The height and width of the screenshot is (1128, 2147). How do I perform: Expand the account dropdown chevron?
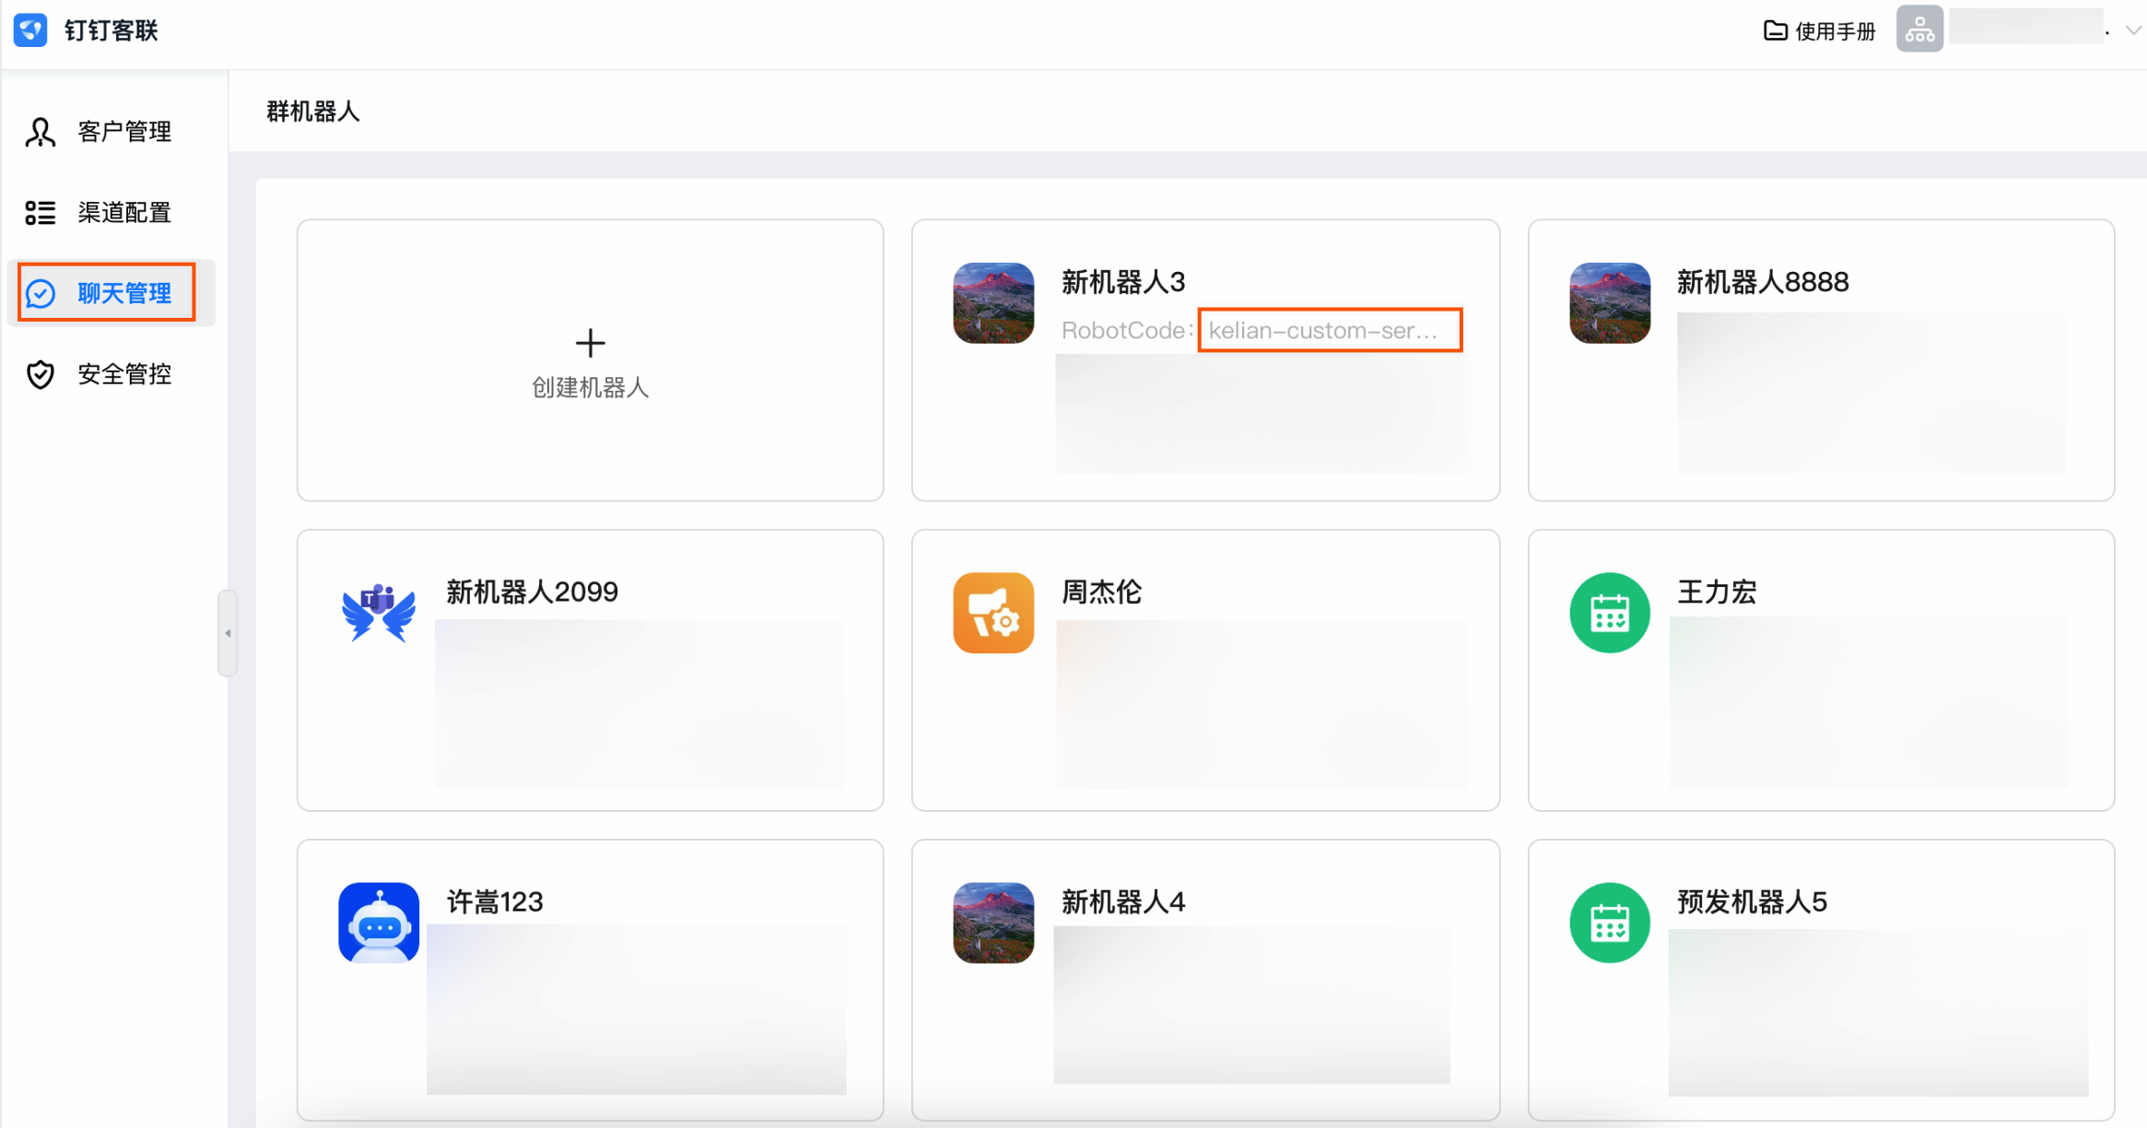[x=2133, y=30]
